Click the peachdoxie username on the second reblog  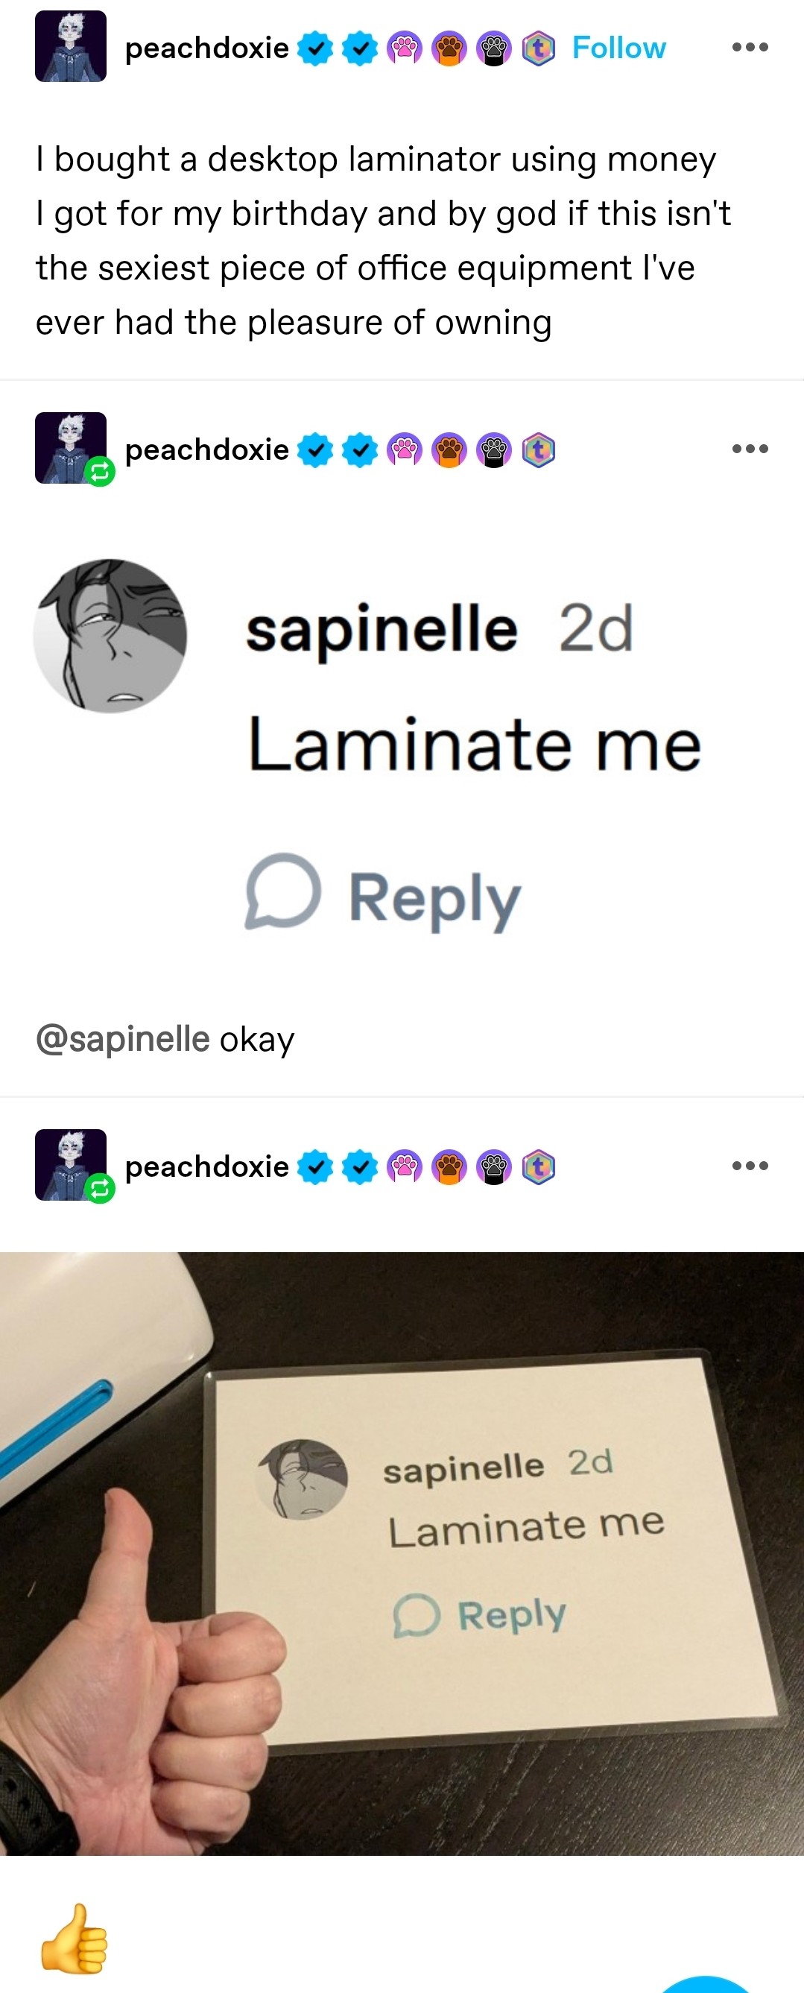click(x=206, y=449)
